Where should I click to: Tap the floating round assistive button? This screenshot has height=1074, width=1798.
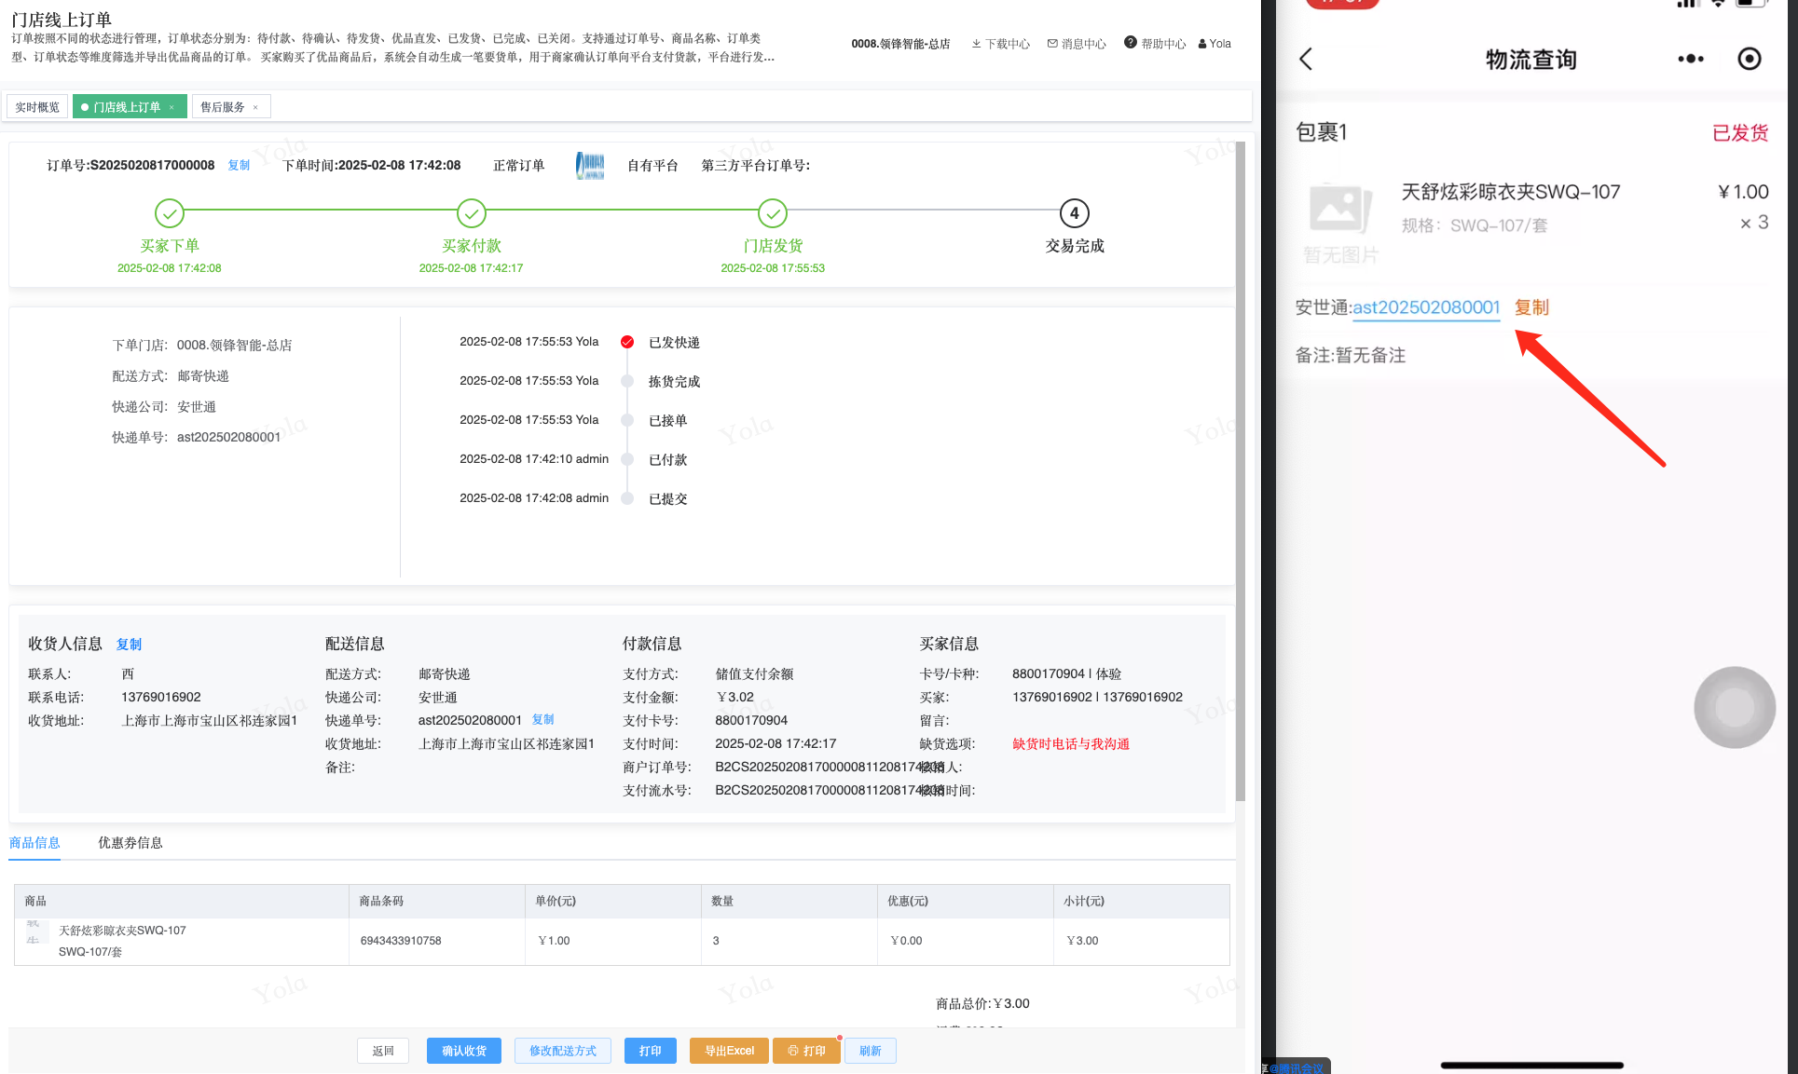tap(1734, 707)
